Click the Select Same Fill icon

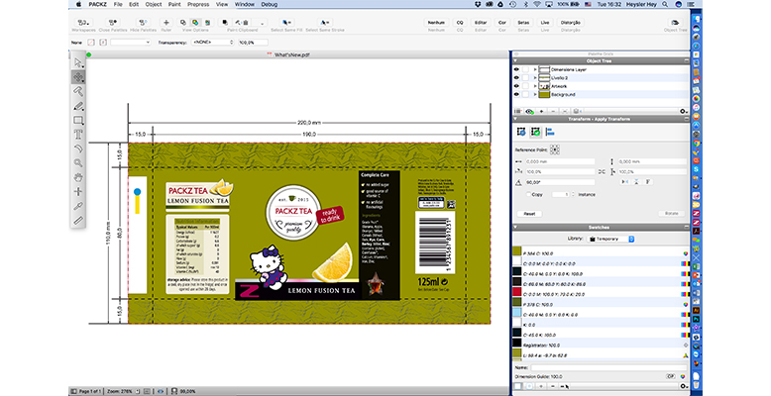[285, 23]
